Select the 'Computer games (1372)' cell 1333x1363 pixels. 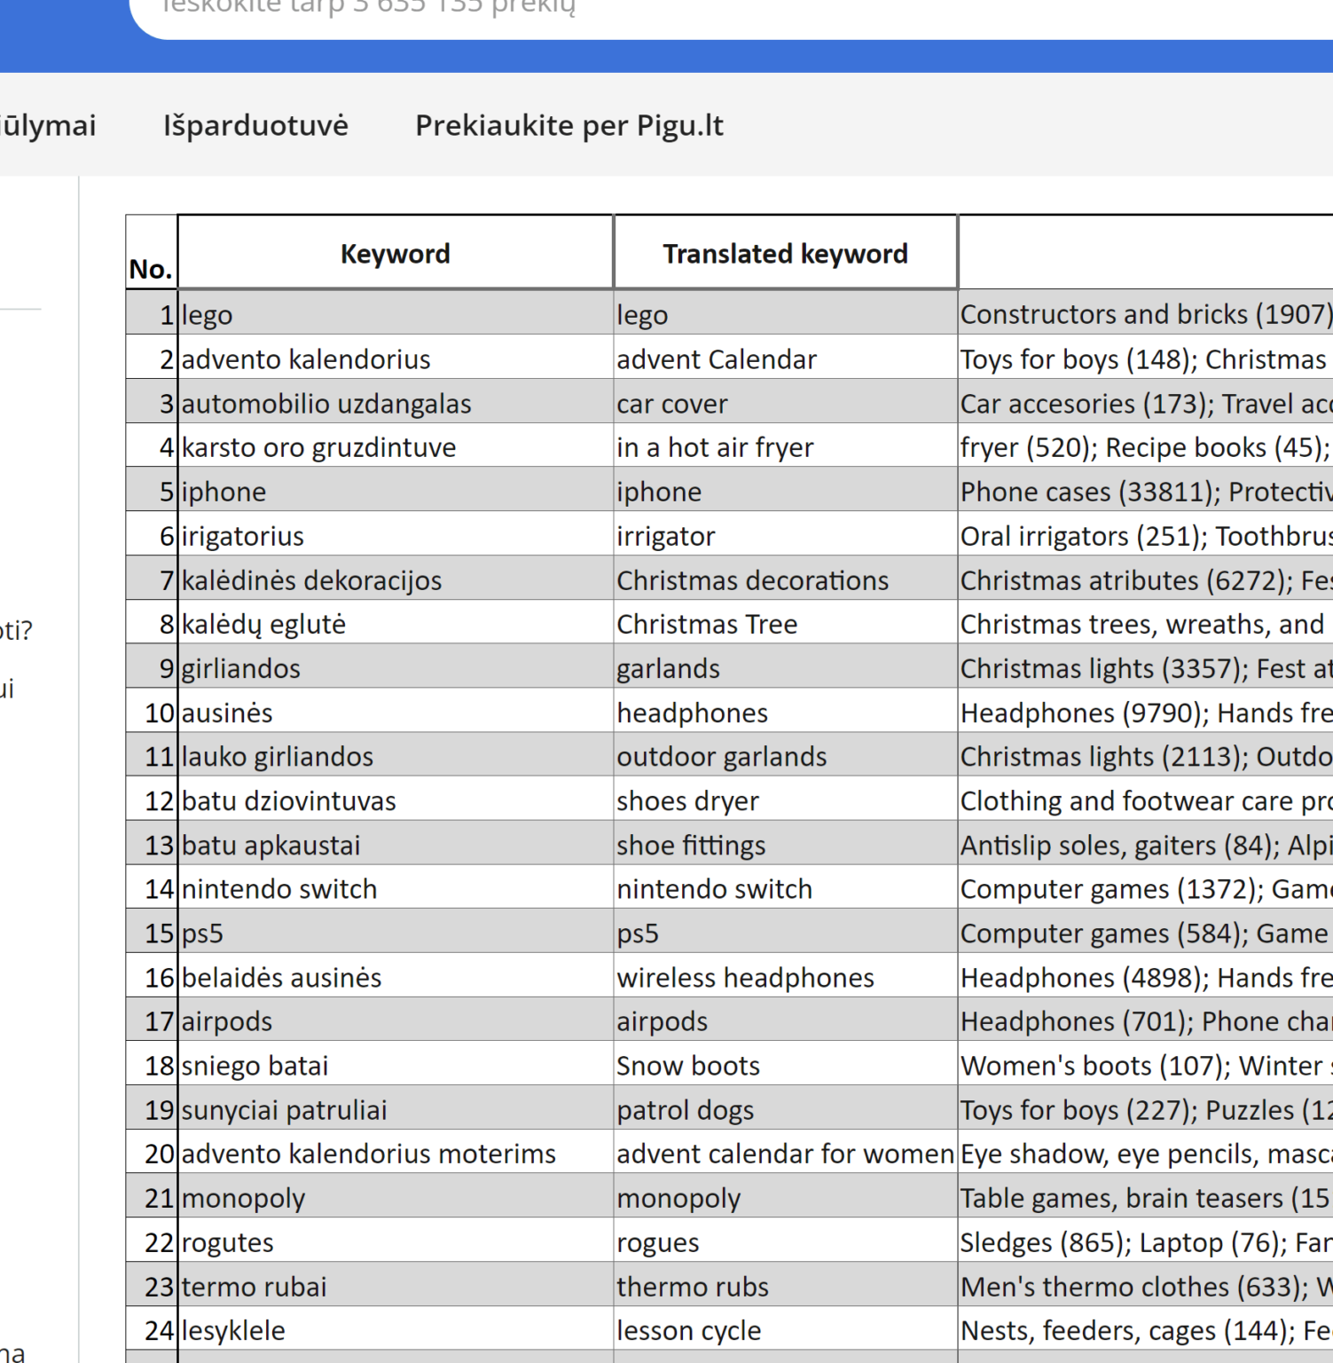1146,886
